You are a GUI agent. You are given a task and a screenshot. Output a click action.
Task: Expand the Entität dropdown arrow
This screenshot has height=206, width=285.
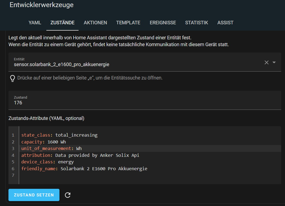[x=274, y=63]
